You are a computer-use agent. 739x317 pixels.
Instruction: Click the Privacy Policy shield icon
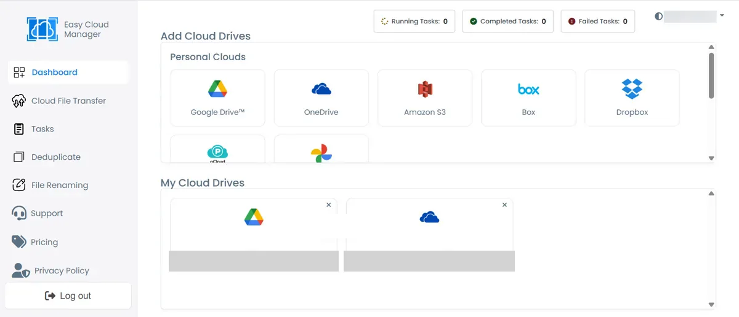(20, 270)
